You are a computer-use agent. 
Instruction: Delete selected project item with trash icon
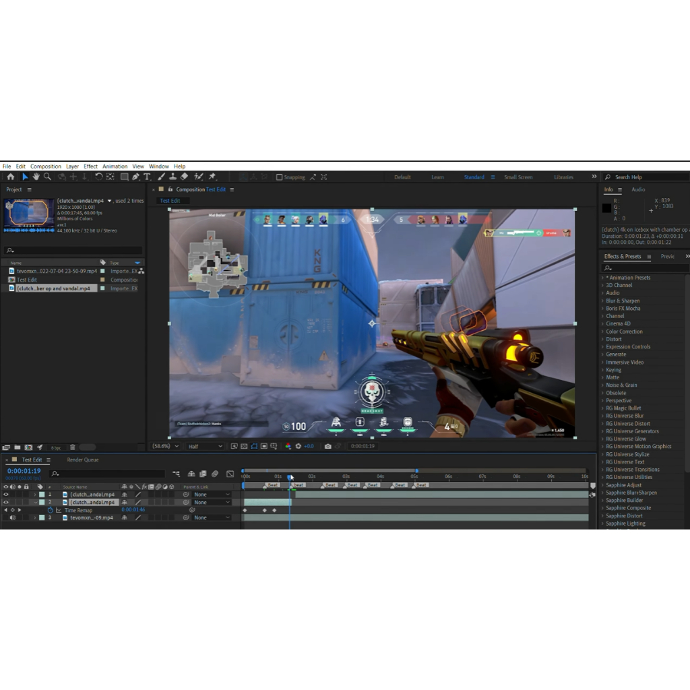click(73, 447)
